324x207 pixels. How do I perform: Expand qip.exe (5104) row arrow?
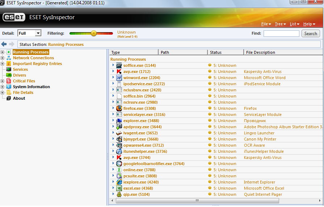(x=113, y=194)
